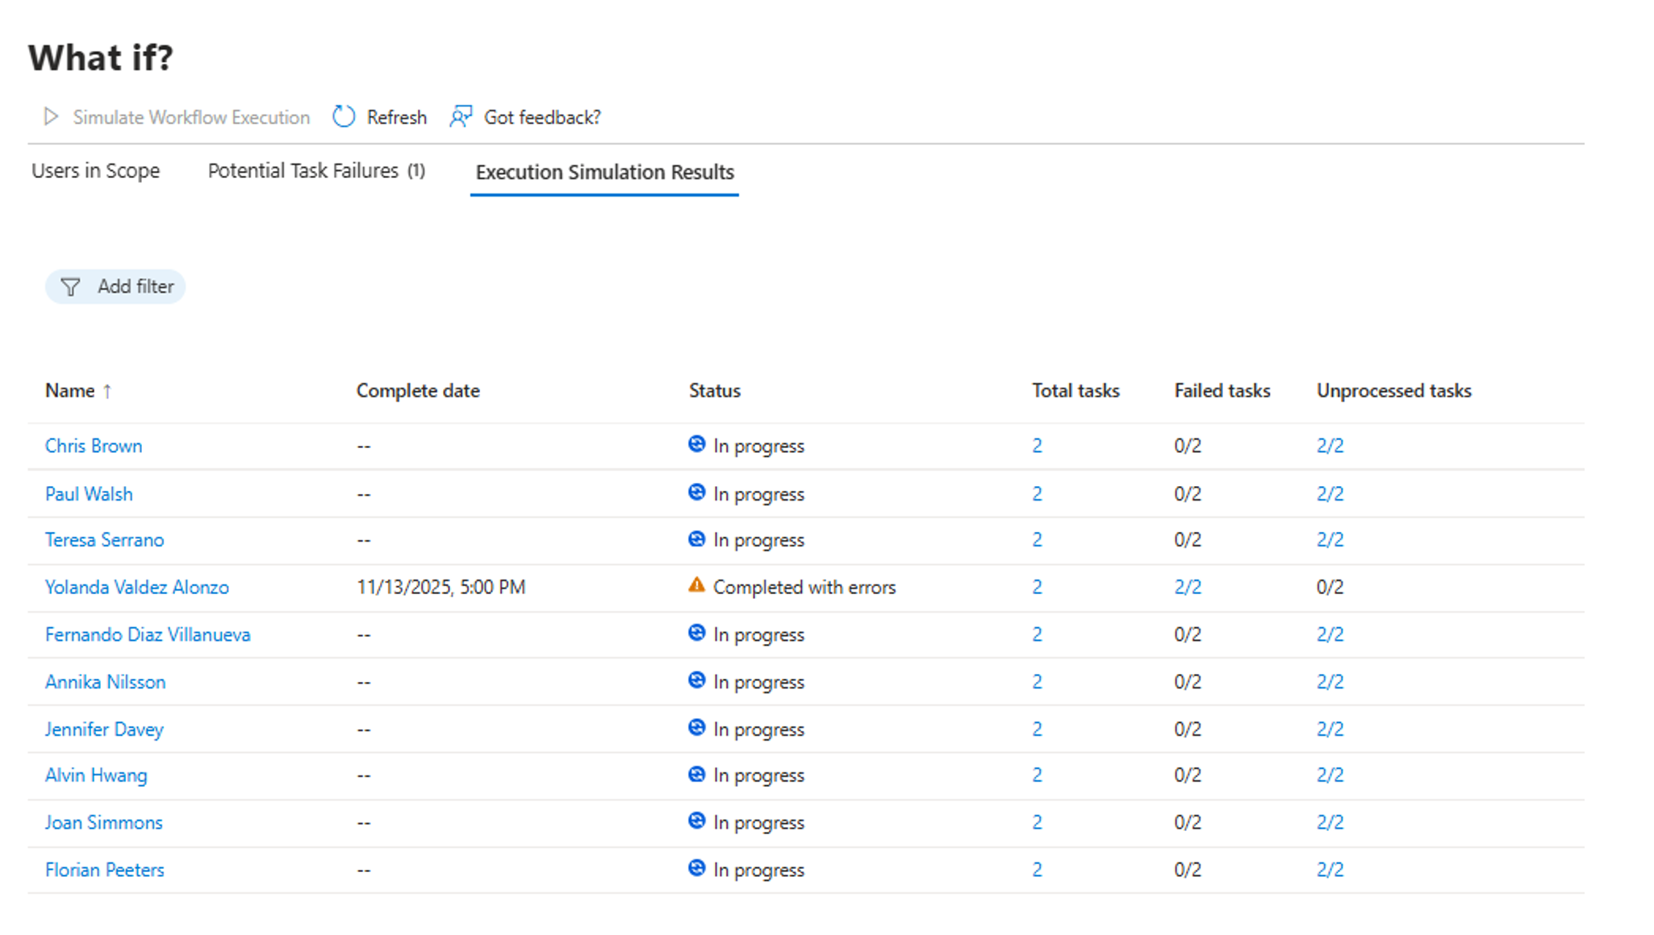
Task: Click the Add filter funnel icon
Action: click(71, 286)
